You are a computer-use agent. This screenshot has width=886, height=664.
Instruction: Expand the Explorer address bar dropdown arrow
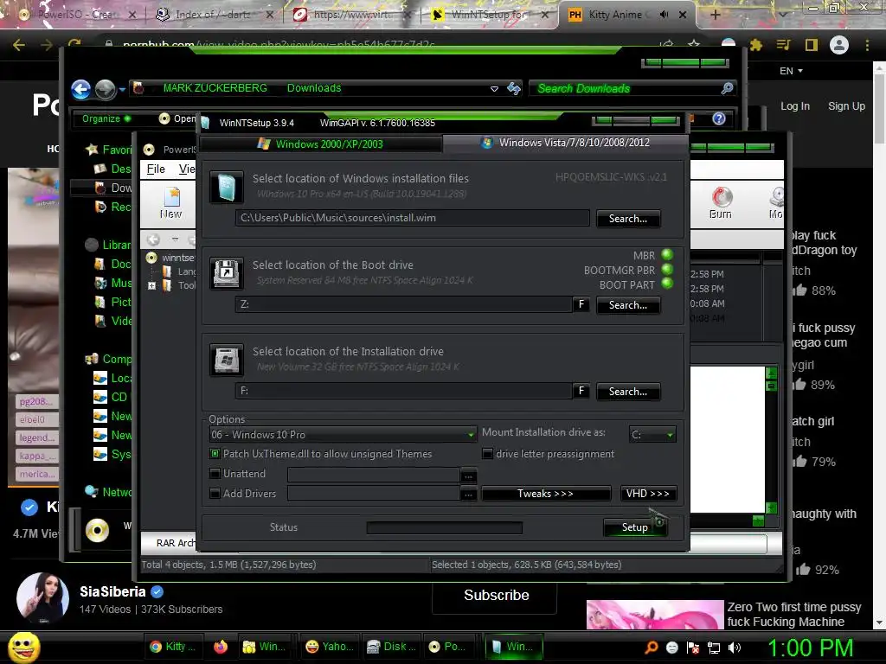pos(494,89)
